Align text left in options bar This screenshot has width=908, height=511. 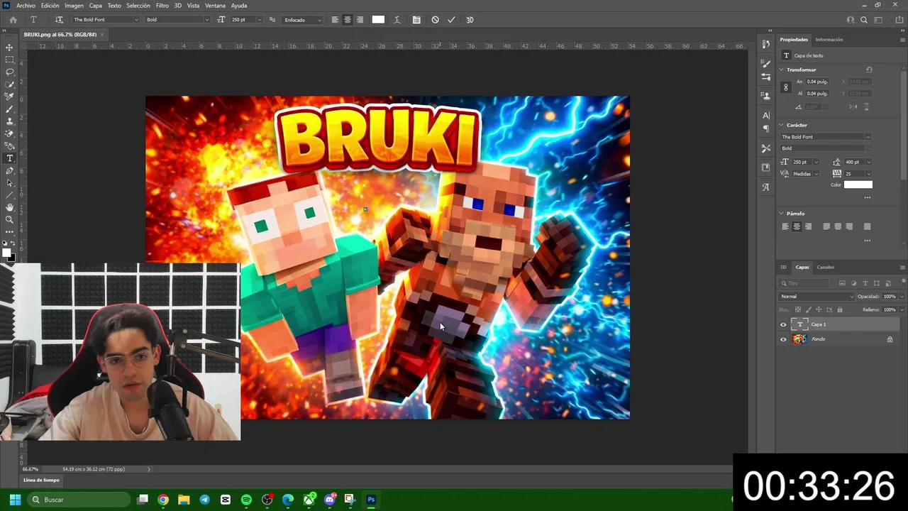[335, 20]
